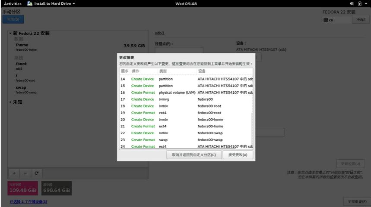Click the 全部重设(R) reset all button
Image resolution: width=371 pixels, height=207 pixels.
[x=357, y=201]
